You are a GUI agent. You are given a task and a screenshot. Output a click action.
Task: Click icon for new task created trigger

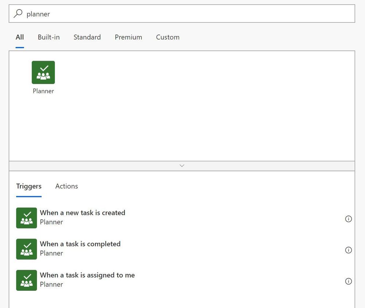(27, 218)
